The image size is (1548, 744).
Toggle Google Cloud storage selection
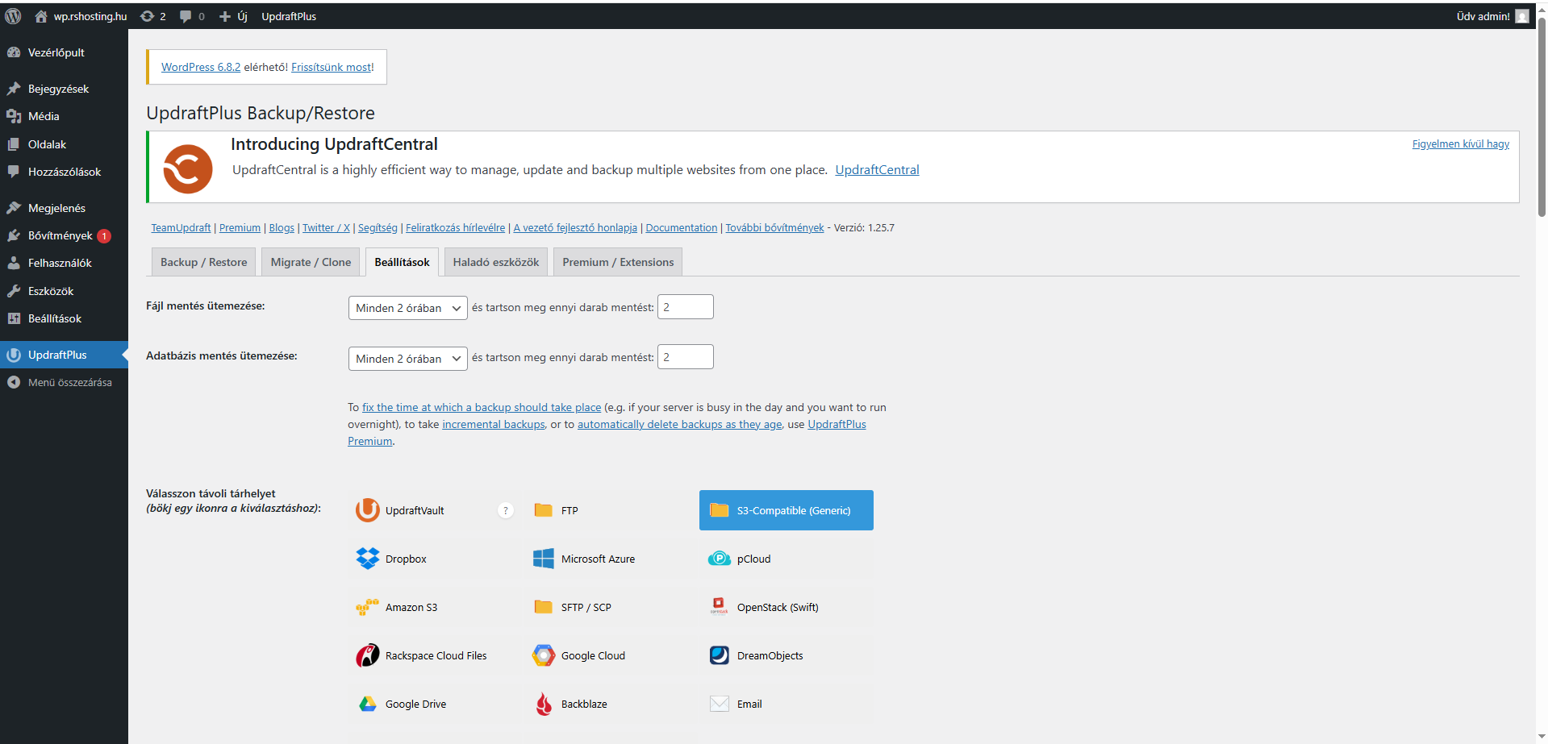pos(593,655)
